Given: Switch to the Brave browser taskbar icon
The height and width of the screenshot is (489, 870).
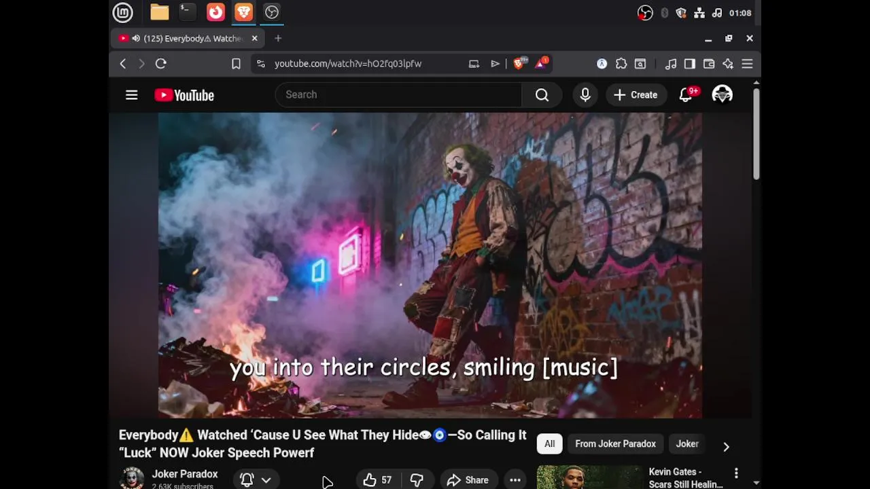Looking at the screenshot, I should [243, 12].
